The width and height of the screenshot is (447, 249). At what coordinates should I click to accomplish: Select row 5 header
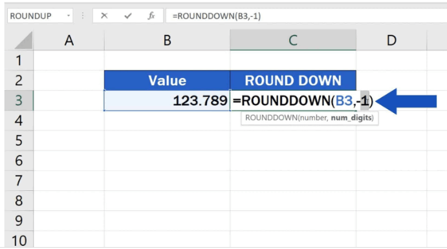19,141
